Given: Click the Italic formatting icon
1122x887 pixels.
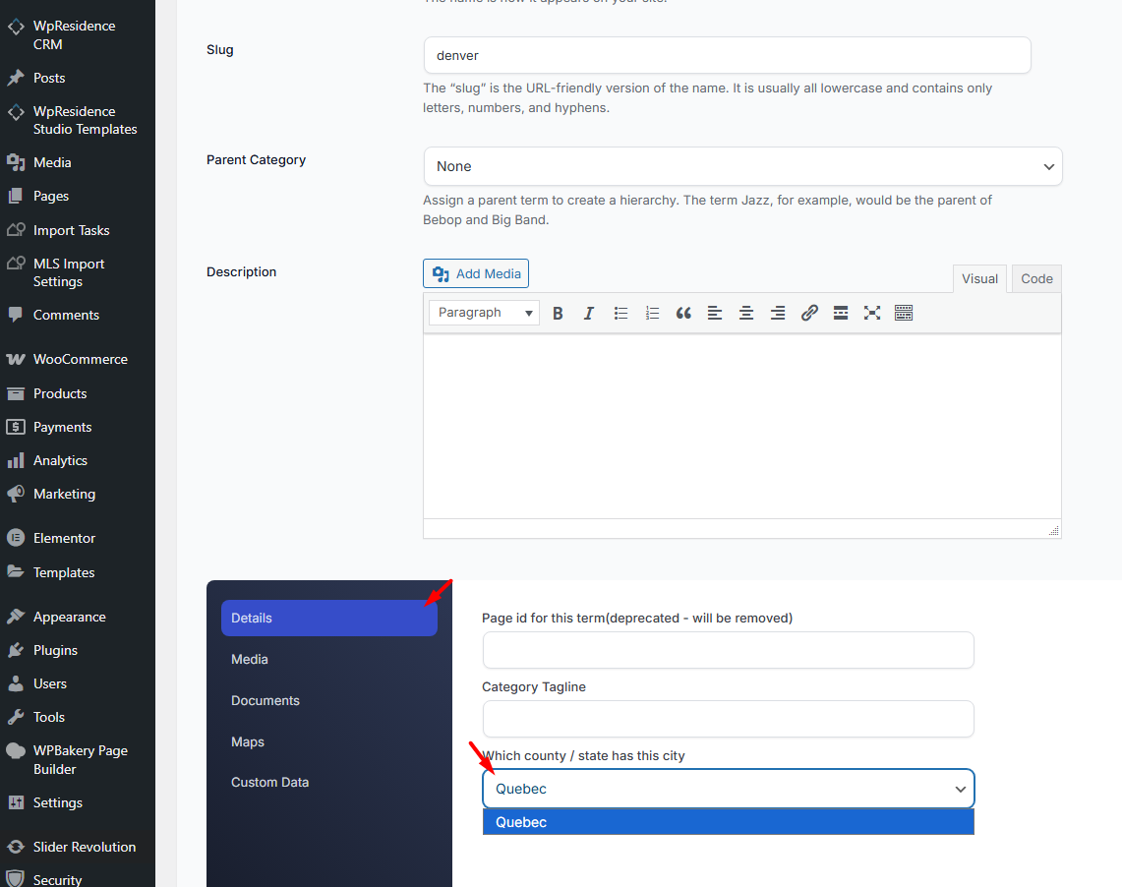Looking at the screenshot, I should pos(589,313).
